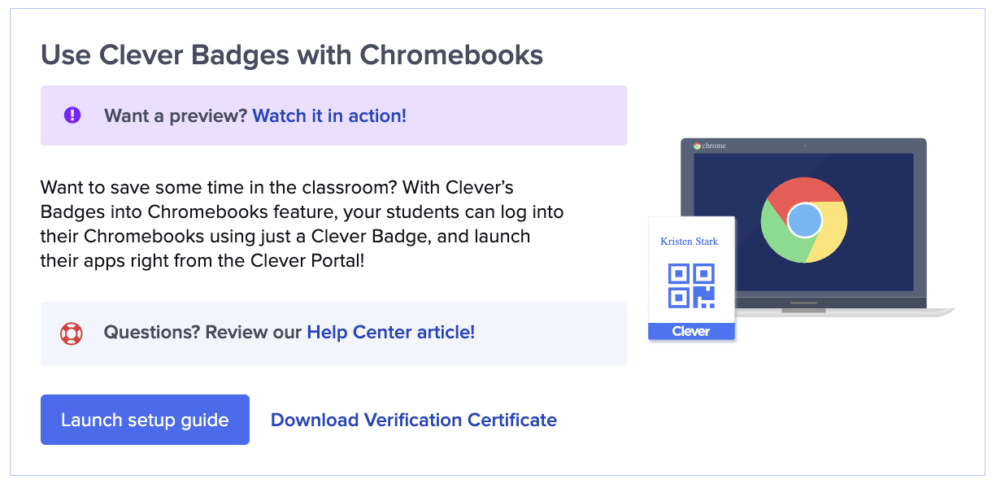Open the "Watch it in action!" link

[x=328, y=115]
